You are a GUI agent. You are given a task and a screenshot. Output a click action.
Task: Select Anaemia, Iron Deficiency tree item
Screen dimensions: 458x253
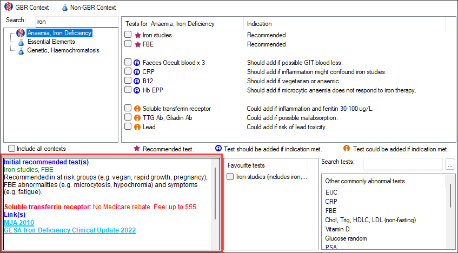pos(59,33)
